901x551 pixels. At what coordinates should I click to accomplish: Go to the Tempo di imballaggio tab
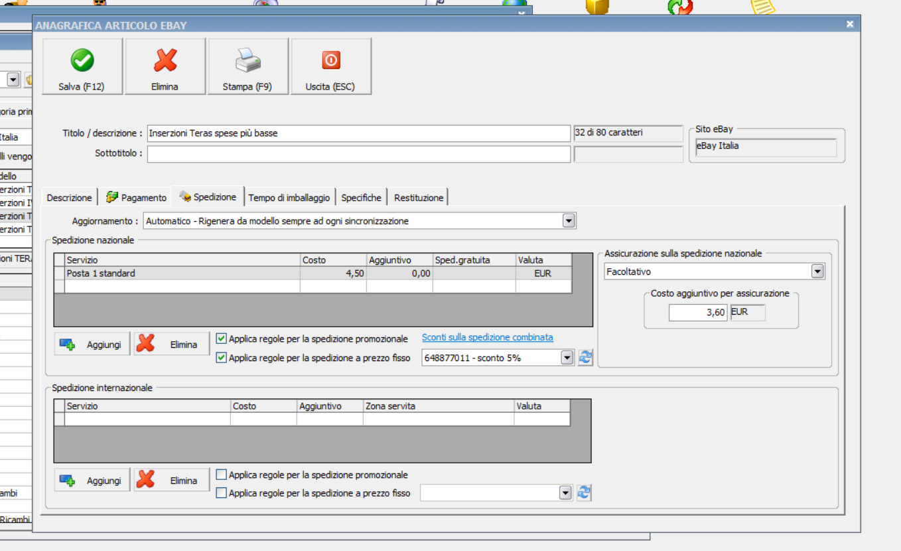coord(289,198)
